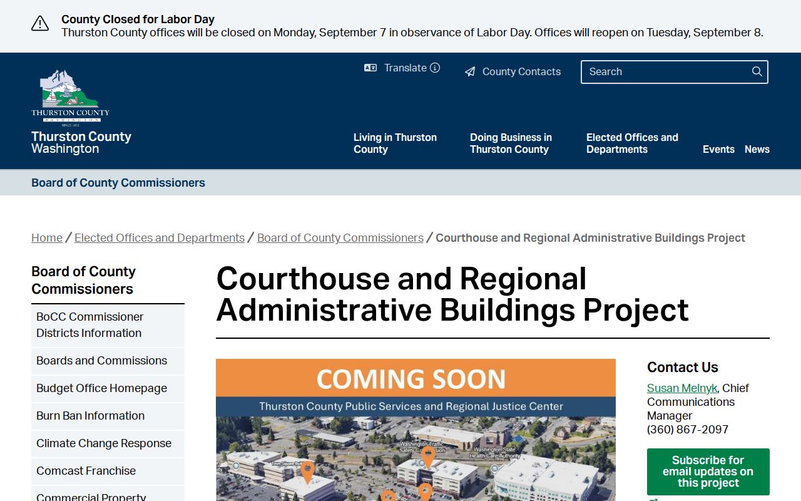
Task: Follow the Elected Offices and Departments breadcrumb link
Action: 160,238
